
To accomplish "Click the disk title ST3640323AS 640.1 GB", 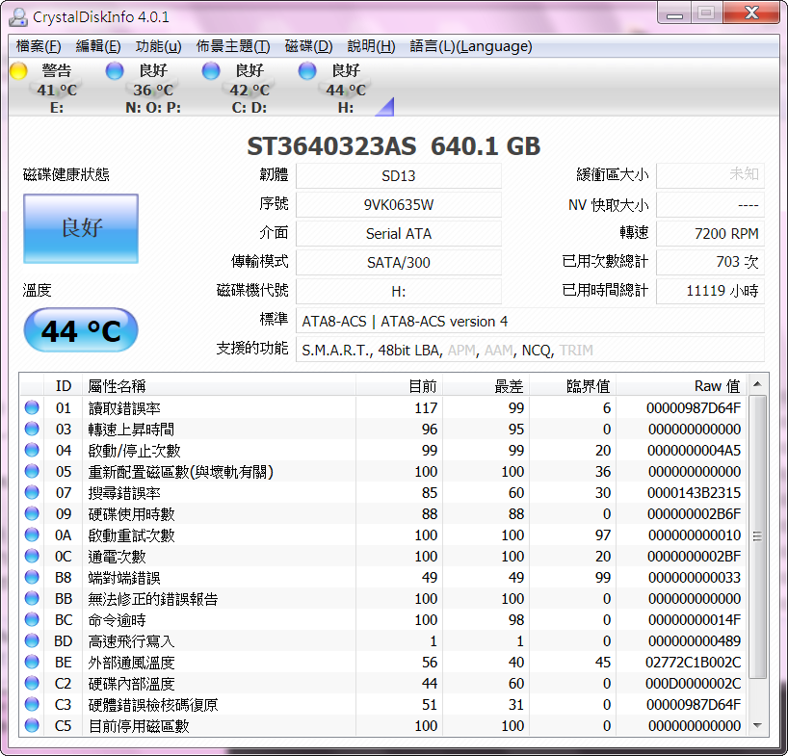I will click(393, 146).
